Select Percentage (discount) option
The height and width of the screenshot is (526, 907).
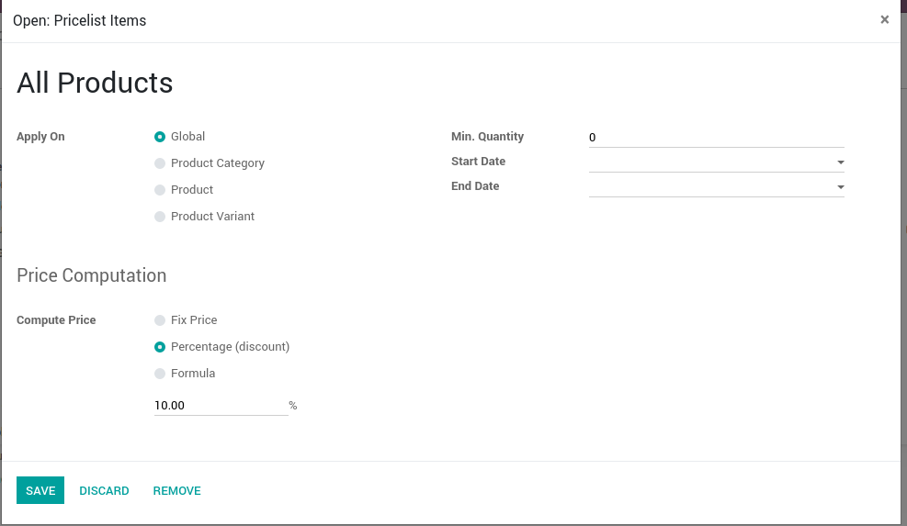[161, 347]
